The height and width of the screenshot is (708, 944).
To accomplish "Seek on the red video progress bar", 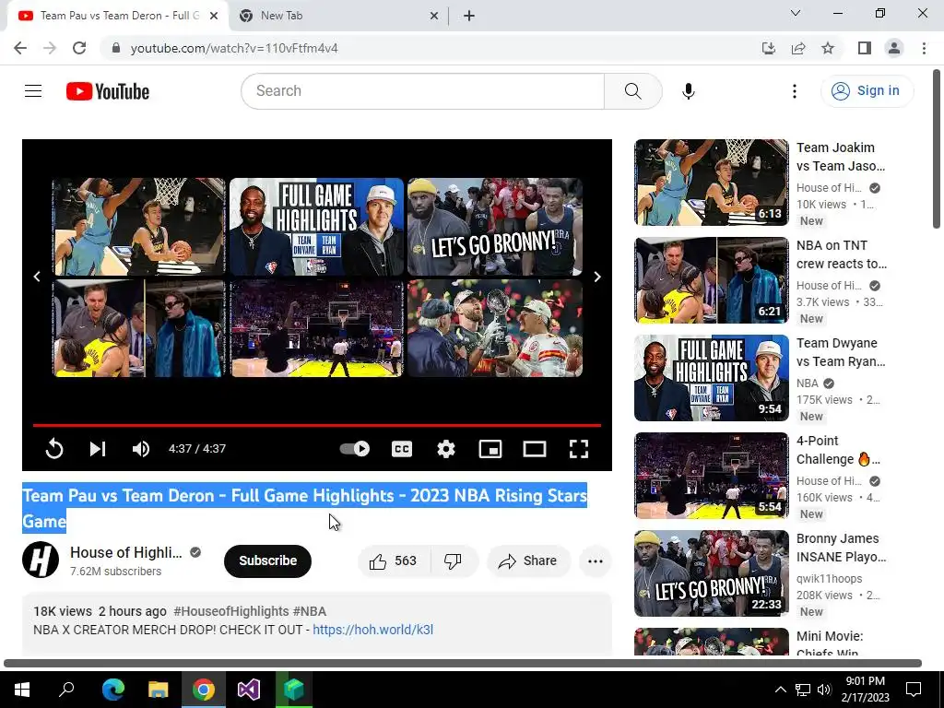I will coord(317,425).
